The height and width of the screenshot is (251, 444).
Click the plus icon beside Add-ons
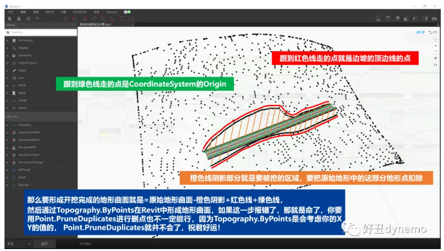coord(72,116)
